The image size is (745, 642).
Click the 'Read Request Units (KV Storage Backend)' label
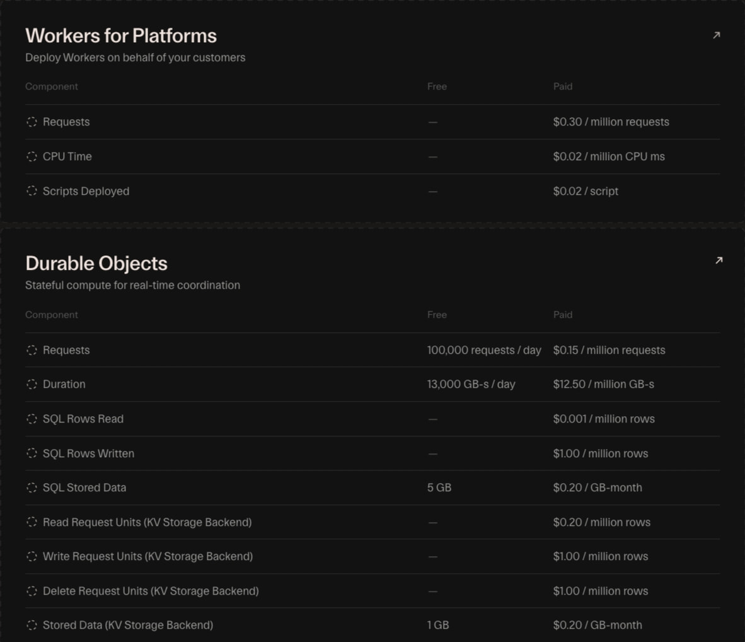(147, 522)
